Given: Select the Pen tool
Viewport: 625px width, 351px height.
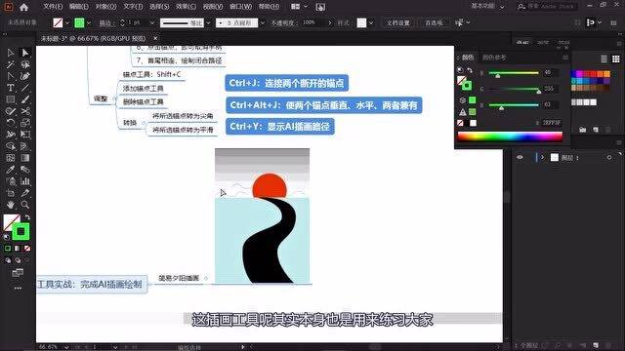Looking at the screenshot, I should pyautogui.click(x=11, y=76).
